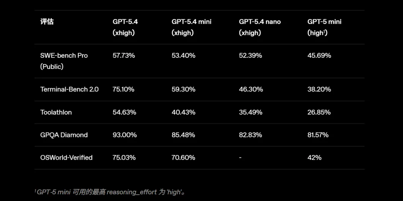Screen dimensions: 403x201
Task: Select the 42% OSWorld-Verified score
Action: [314, 157]
